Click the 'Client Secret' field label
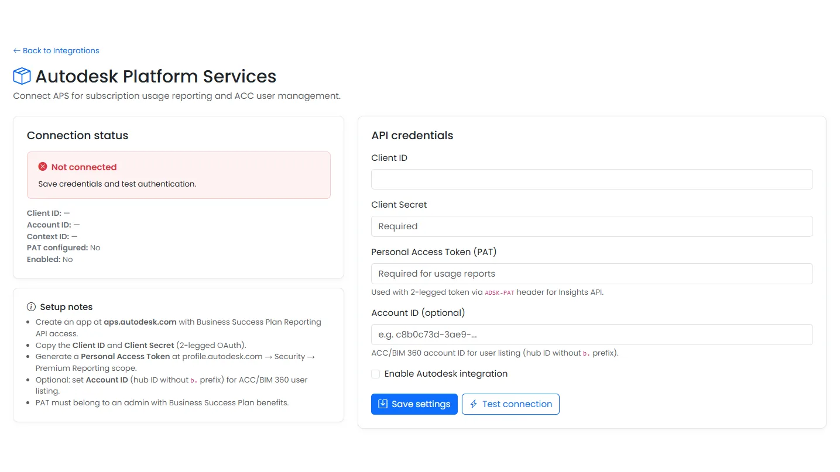 [x=399, y=205]
